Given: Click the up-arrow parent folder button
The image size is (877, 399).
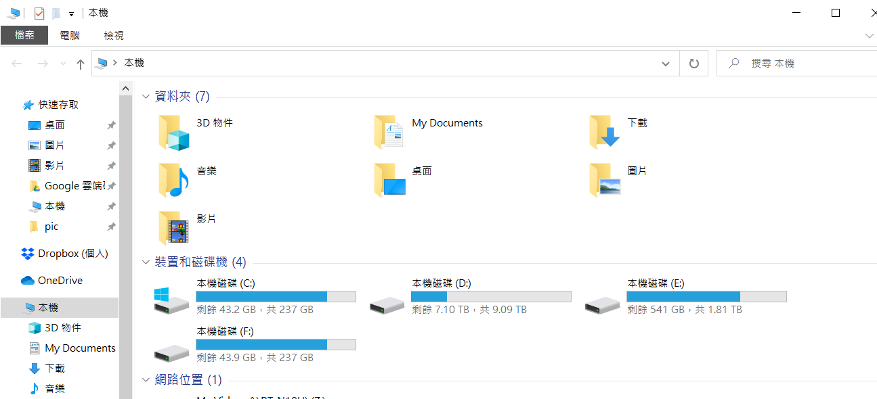Looking at the screenshot, I should point(81,64).
